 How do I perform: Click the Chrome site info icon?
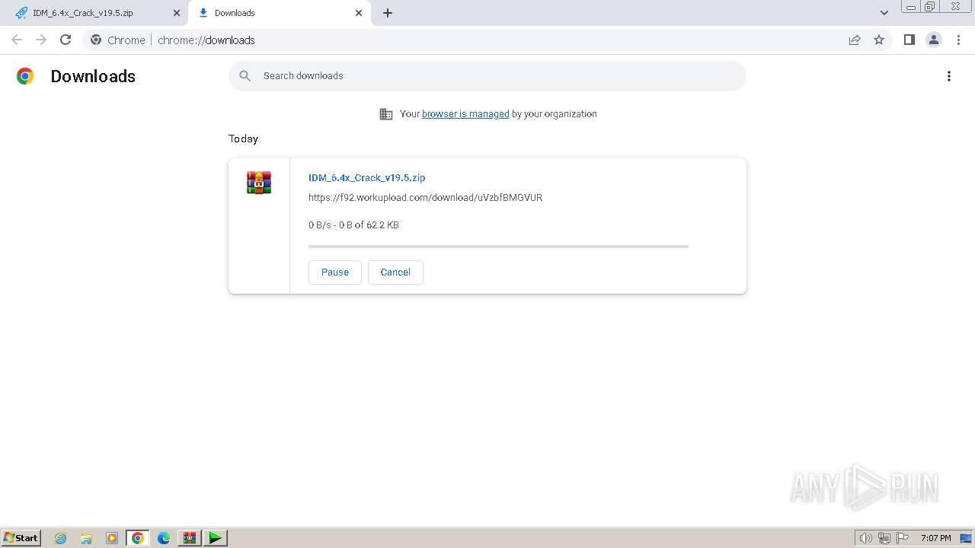(96, 40)
